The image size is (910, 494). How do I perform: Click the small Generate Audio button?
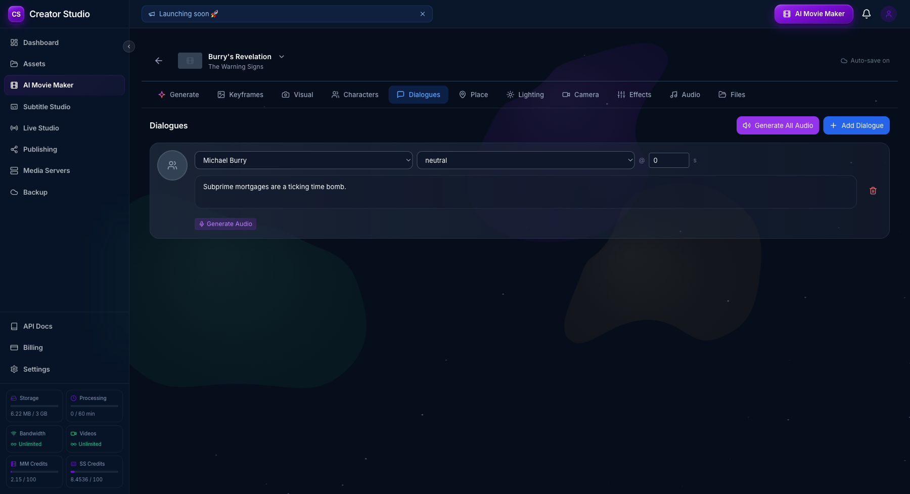point(225,224)
